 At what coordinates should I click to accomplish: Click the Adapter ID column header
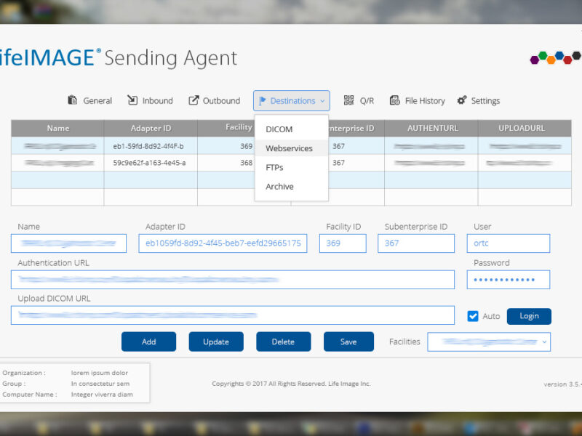pos(151,129)
